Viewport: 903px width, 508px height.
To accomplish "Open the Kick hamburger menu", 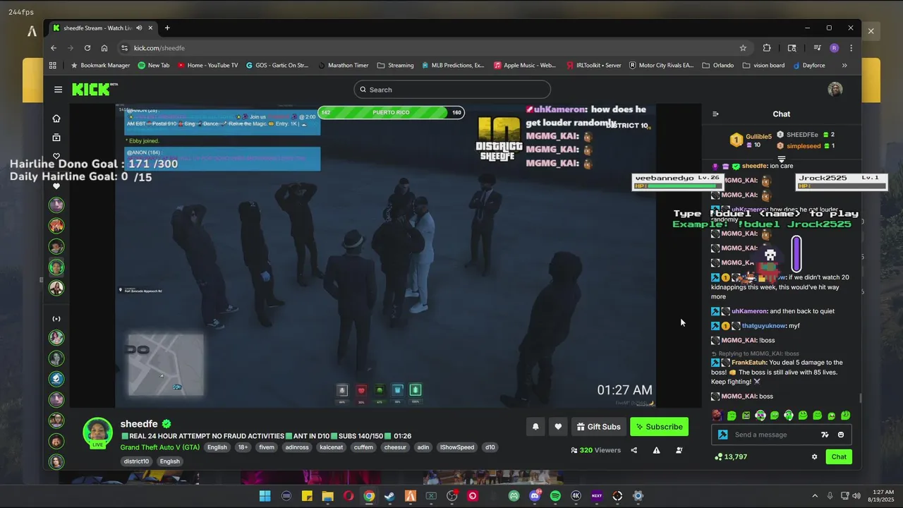I will click(x=58, y=90).
